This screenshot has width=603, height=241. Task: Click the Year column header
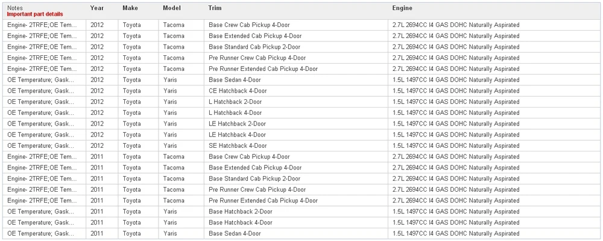[x=97, y=8]
